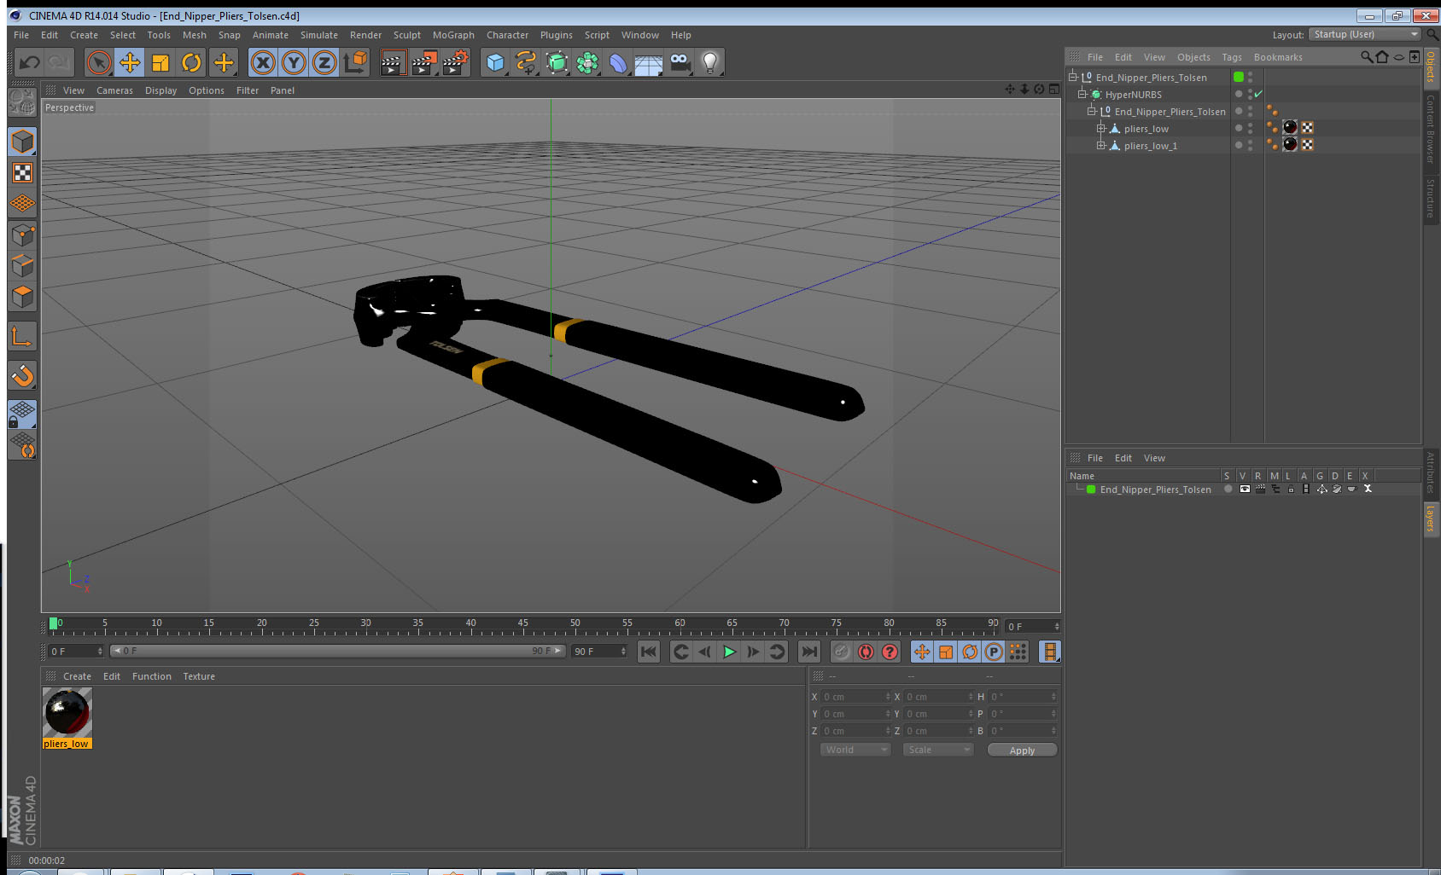
Task: Play the animation forward
Action: coord(729,652)
